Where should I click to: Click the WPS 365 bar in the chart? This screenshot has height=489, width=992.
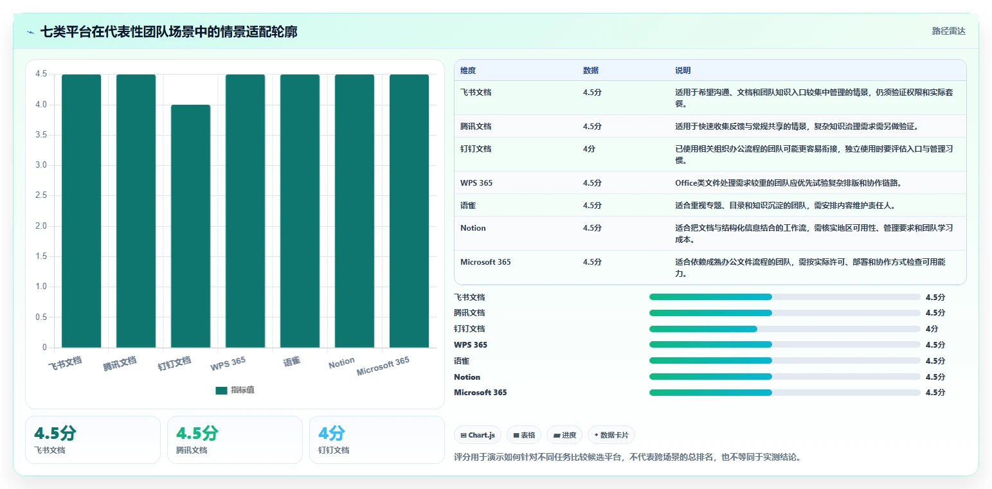[x=245, y=211]
